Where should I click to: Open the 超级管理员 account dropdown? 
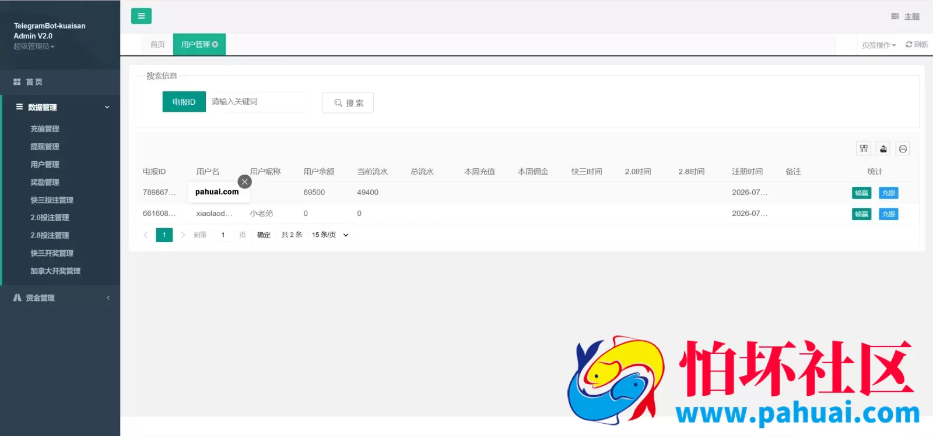(34, 46)
